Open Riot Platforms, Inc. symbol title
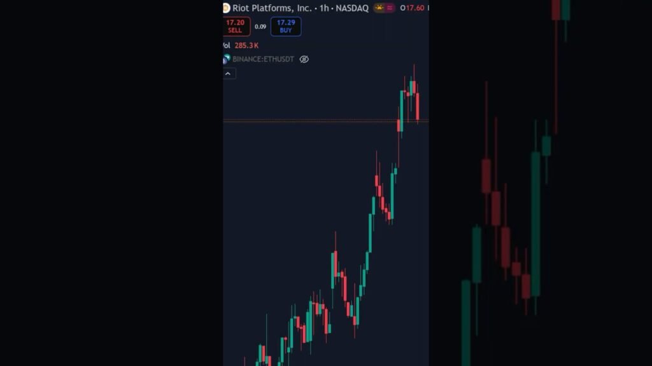The height and width of the screenshot is (366, 652). point(272,8)
